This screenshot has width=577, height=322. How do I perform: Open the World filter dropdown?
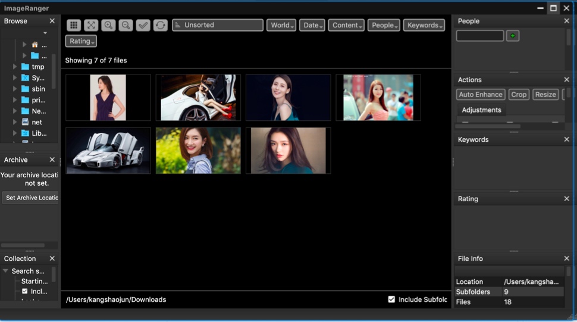[x=281, y=25]
